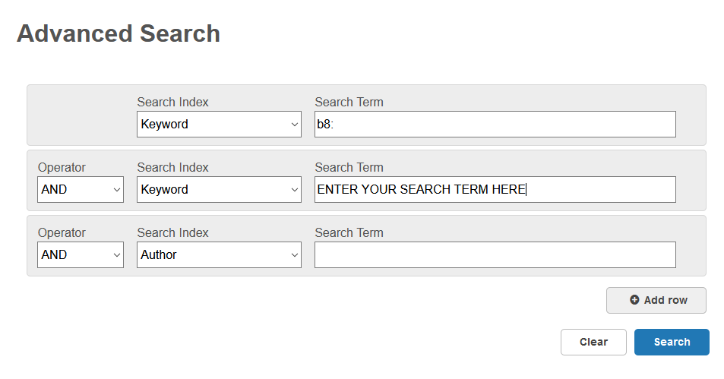The height and width of the screenshot is (379, 724).
Task: Focus the 'ENTER YOUR SEARCH TERM HERE' field
Action: click(495, 190)
